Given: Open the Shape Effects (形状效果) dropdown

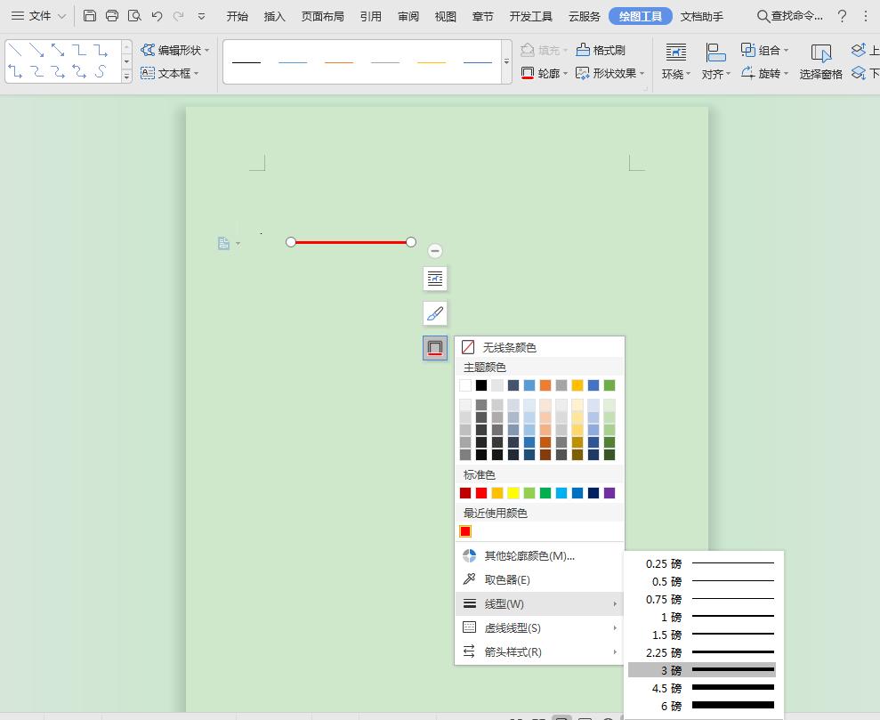Looking at the screenshot, I should (x=610, y=74).
